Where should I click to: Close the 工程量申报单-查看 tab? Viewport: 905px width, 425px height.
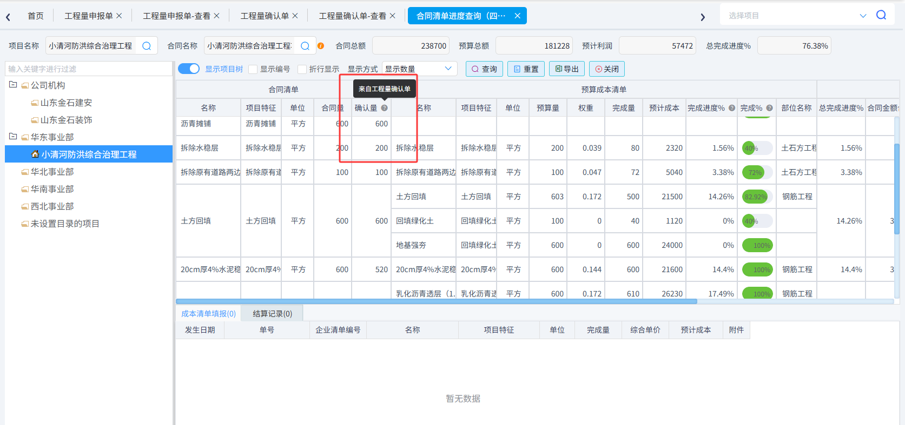[x=216, y=16]
